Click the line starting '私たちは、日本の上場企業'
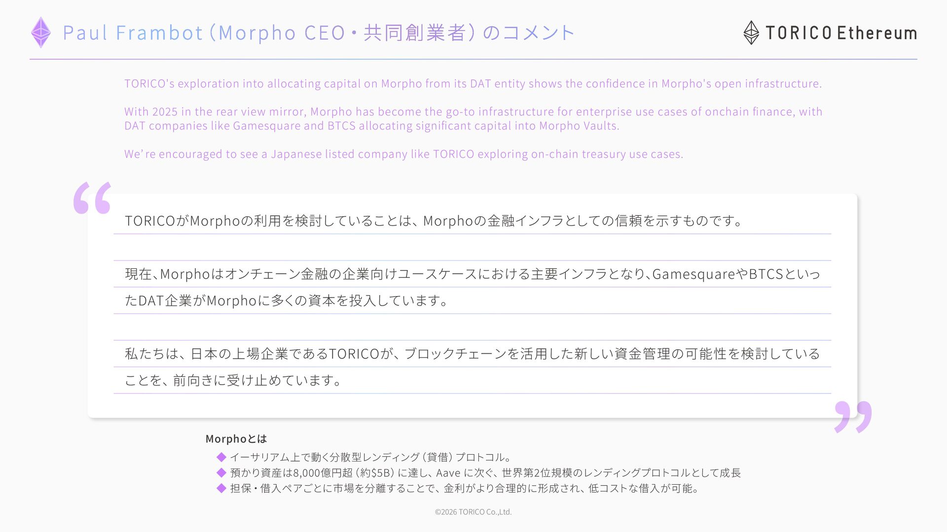The image size is (947, 532). point(472,354)
